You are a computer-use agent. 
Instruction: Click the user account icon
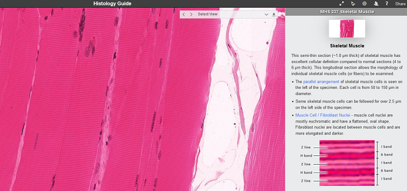(x=376, y=4)
